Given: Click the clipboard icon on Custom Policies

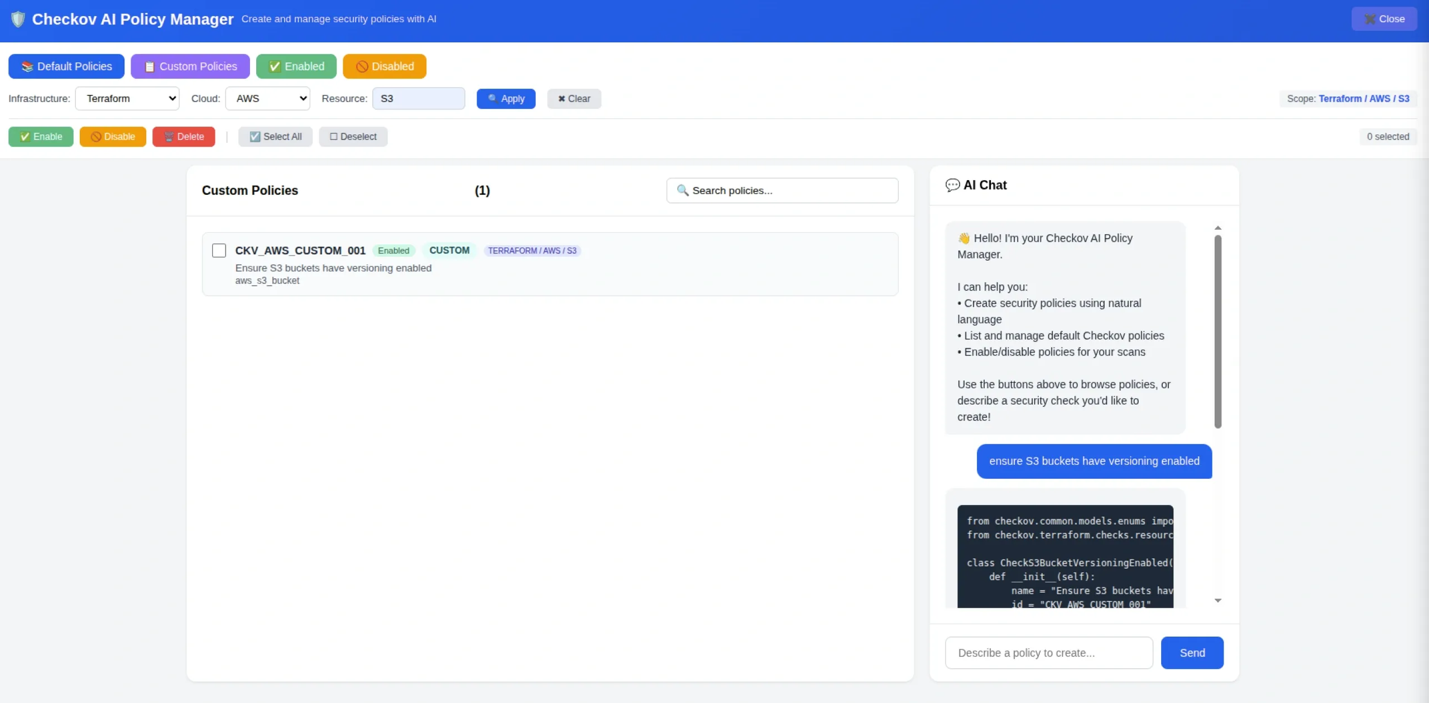Looking at the screenshot, I should tap(149, 66).
